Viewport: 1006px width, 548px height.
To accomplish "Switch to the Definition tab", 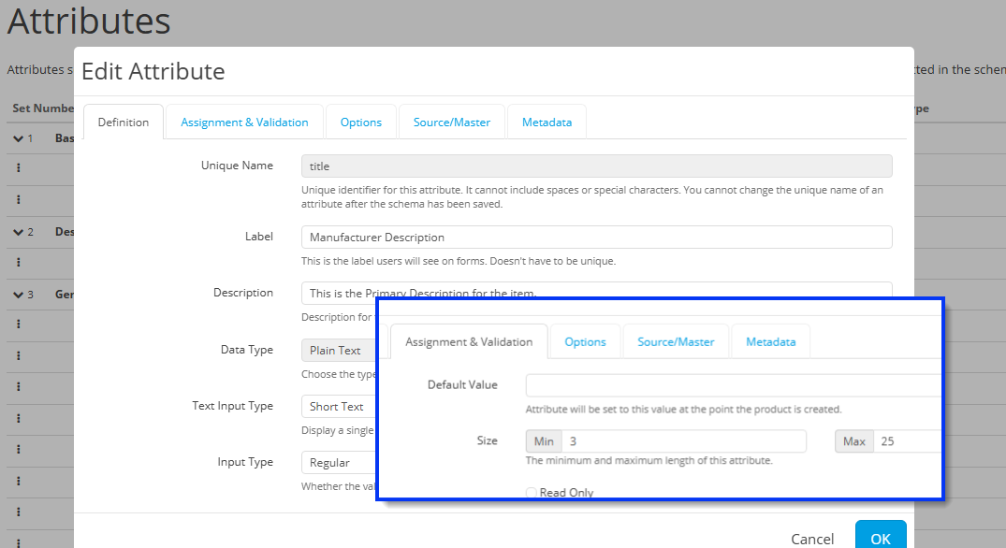I will [123, 123].
